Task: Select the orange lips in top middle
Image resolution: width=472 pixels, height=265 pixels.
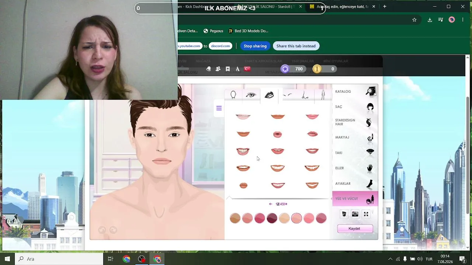Action: click(278, 117)
